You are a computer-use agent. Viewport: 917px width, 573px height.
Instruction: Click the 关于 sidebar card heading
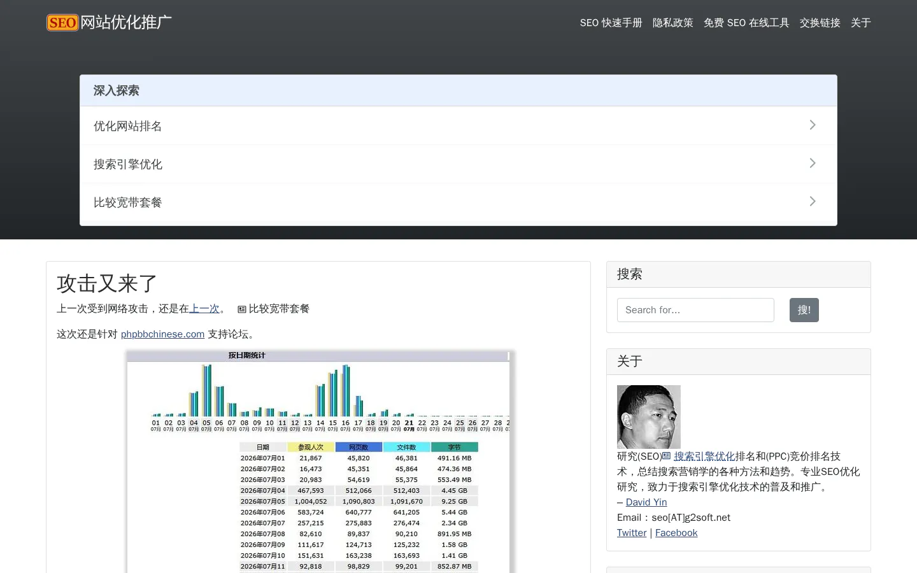coord(630,362)
